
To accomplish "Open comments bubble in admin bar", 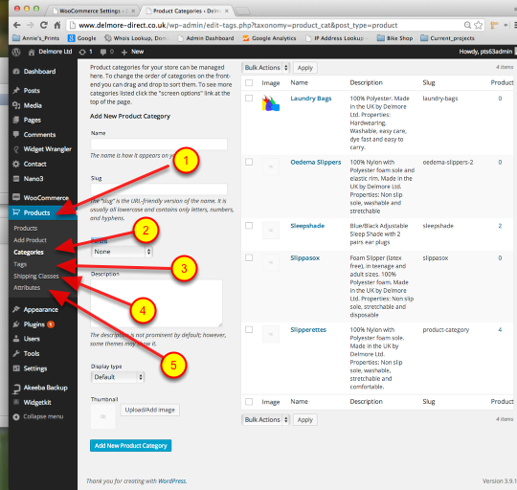I will pyautogui.click(x=103, y=52).
